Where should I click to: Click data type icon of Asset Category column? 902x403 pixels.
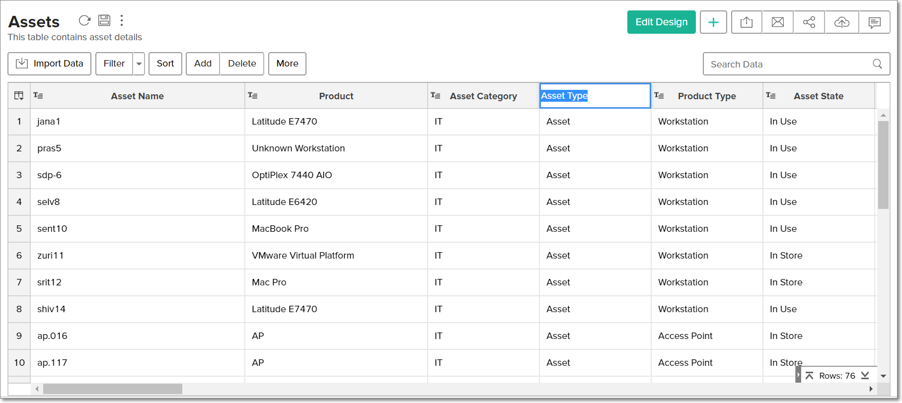(x=436, y=95)
